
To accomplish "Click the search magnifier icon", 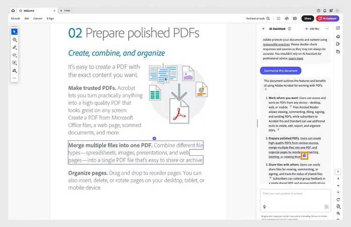I will [x=268, y=19].
